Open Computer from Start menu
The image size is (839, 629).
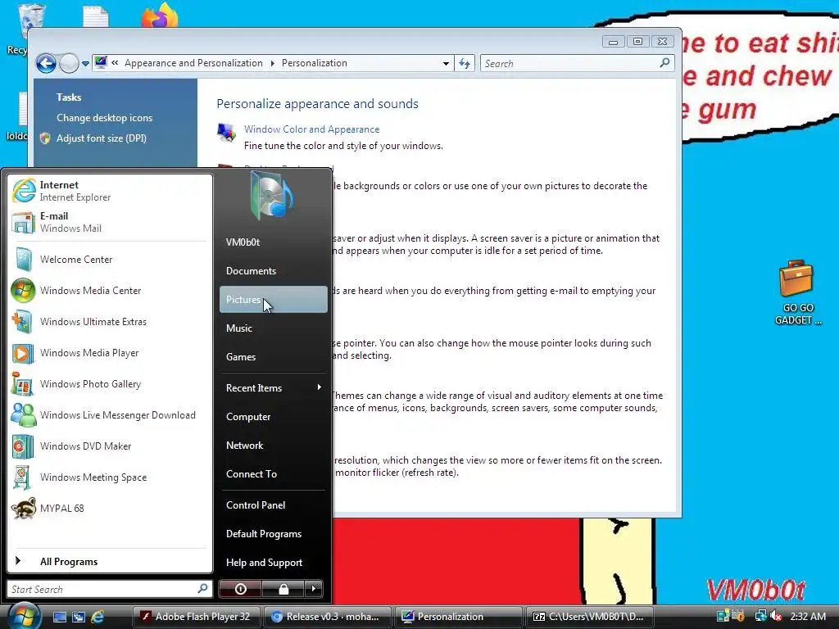(273, 417)
